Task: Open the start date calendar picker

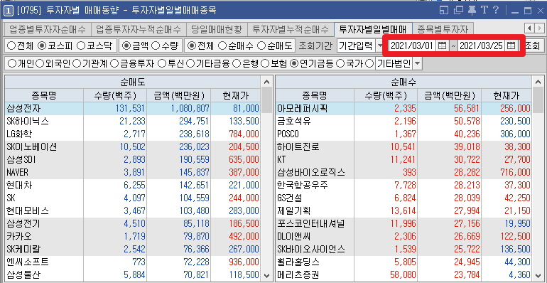Action: (443, 46)
